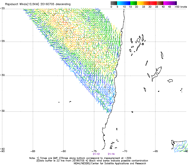Click the '-75' longitude axis label
The width and height of the screenshot is (188, 165).
click(x=94, y=151)
